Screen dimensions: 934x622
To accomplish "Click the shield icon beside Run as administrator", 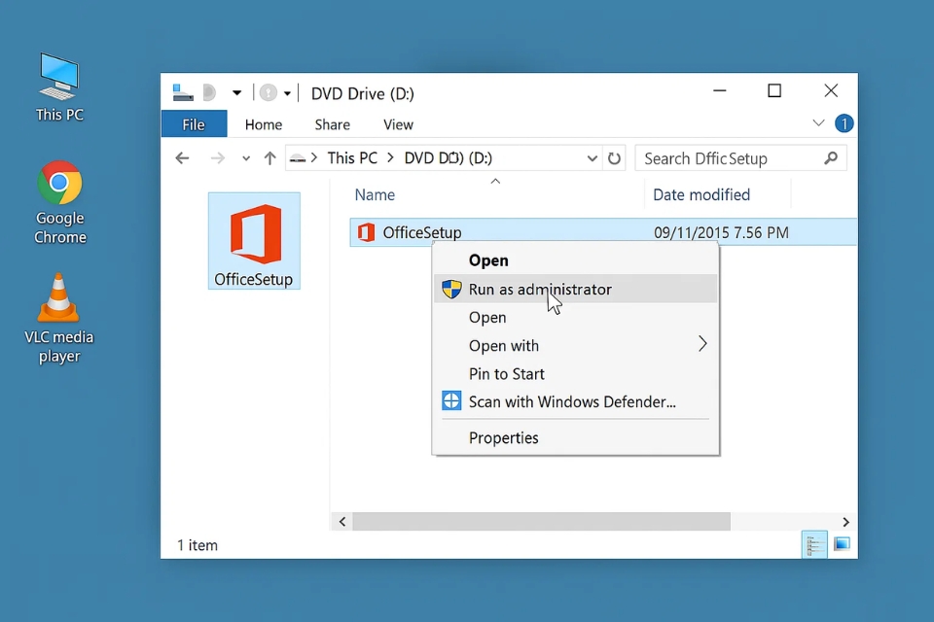I will pyautogui.click(x=451, y=290).
